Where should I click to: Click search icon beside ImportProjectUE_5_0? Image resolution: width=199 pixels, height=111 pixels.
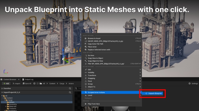click(x=70, y=93)
